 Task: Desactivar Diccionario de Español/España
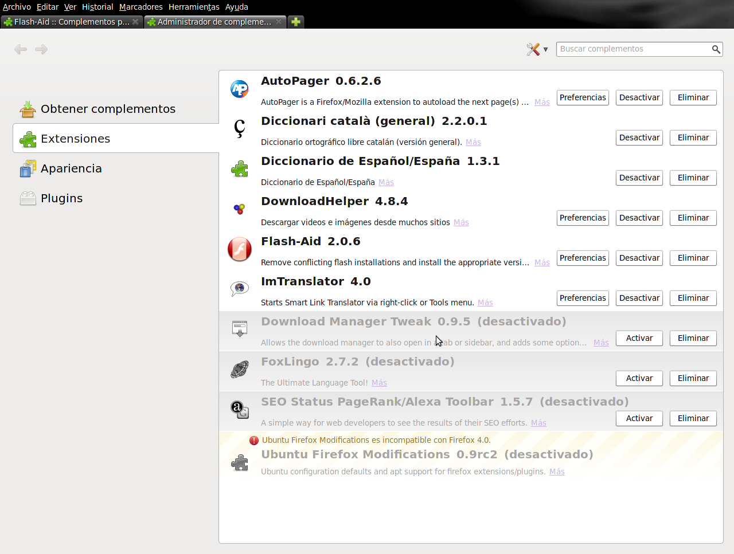click(x=639, y=178)
